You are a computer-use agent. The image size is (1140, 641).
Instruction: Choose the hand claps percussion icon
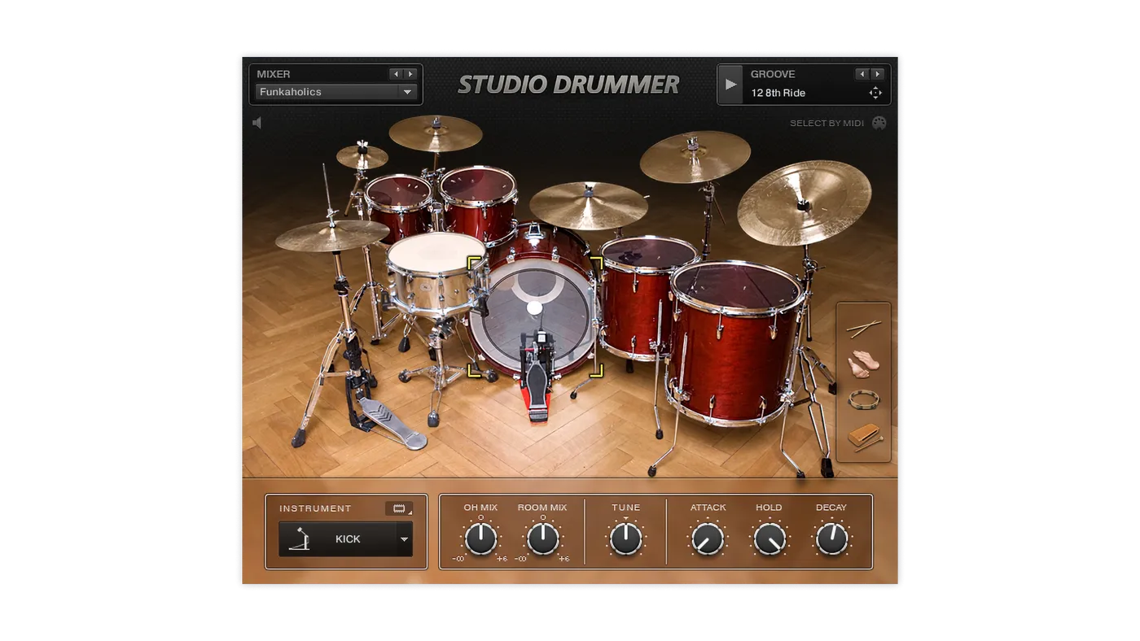click(863, 364)
